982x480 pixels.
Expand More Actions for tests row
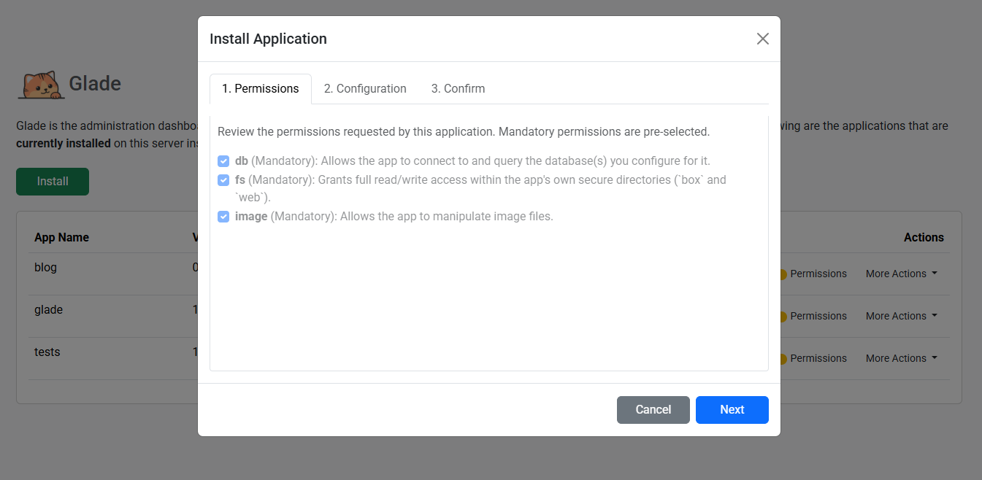pyautogui.click(x=901, y=359)
